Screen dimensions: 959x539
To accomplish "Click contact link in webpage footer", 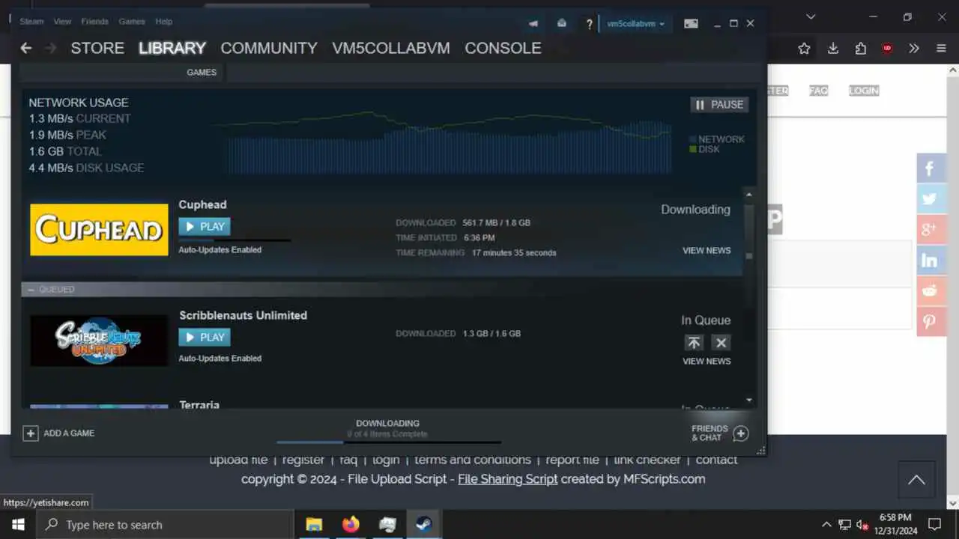I will (x=716, y=460).
